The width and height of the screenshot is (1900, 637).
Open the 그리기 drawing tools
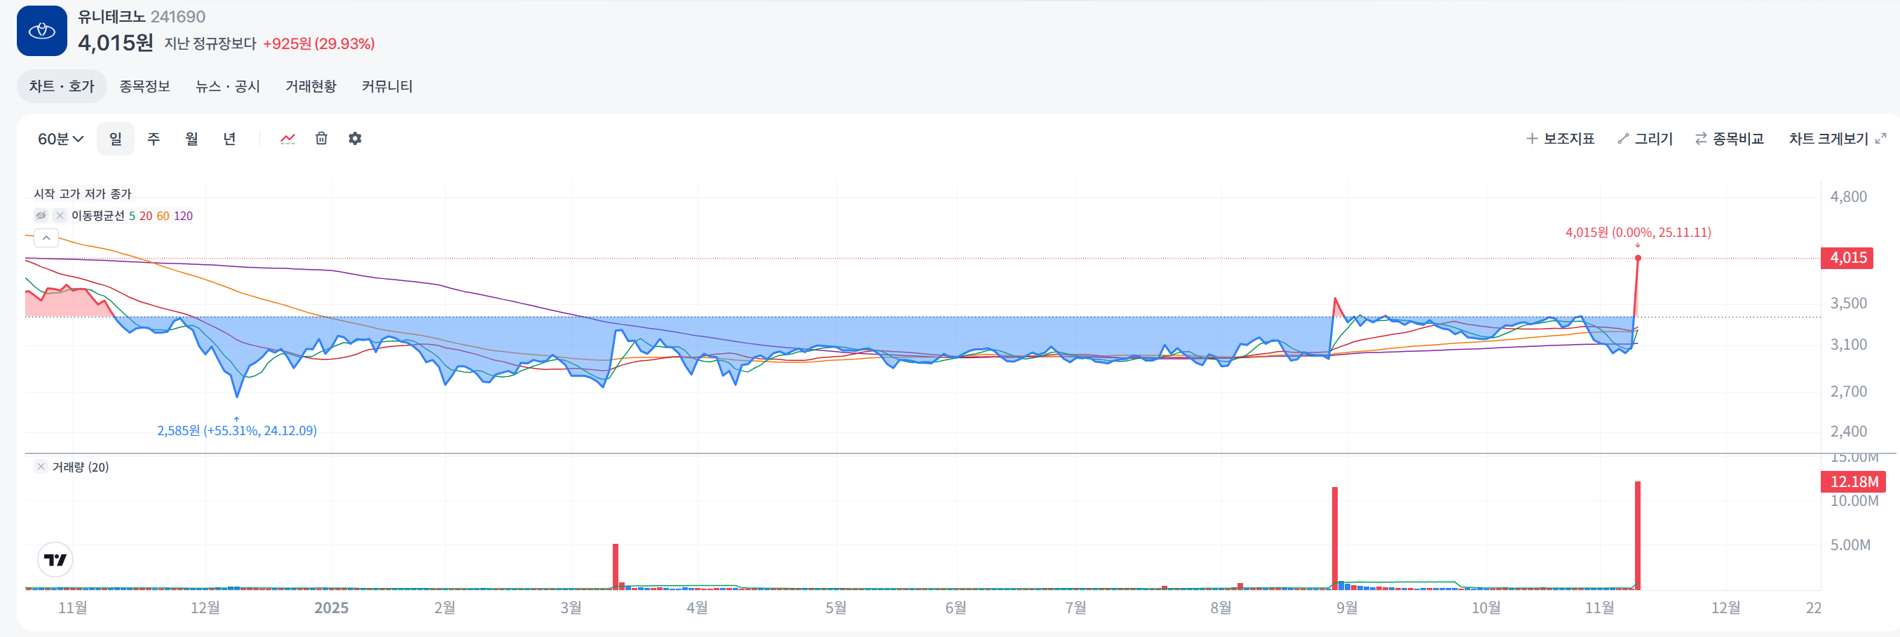tap(1645, 139)
